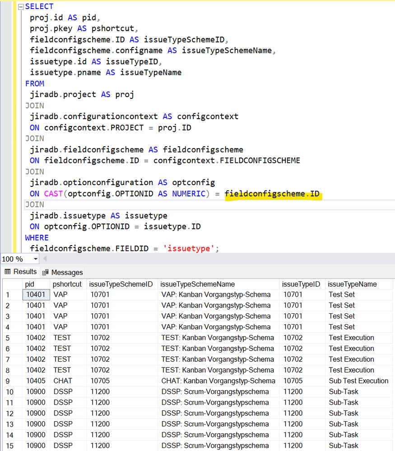Click the pshortcut alias in SELECT list
Image resolution: width=395 pixels, height=451 pixels.
[x=113, y=28]
